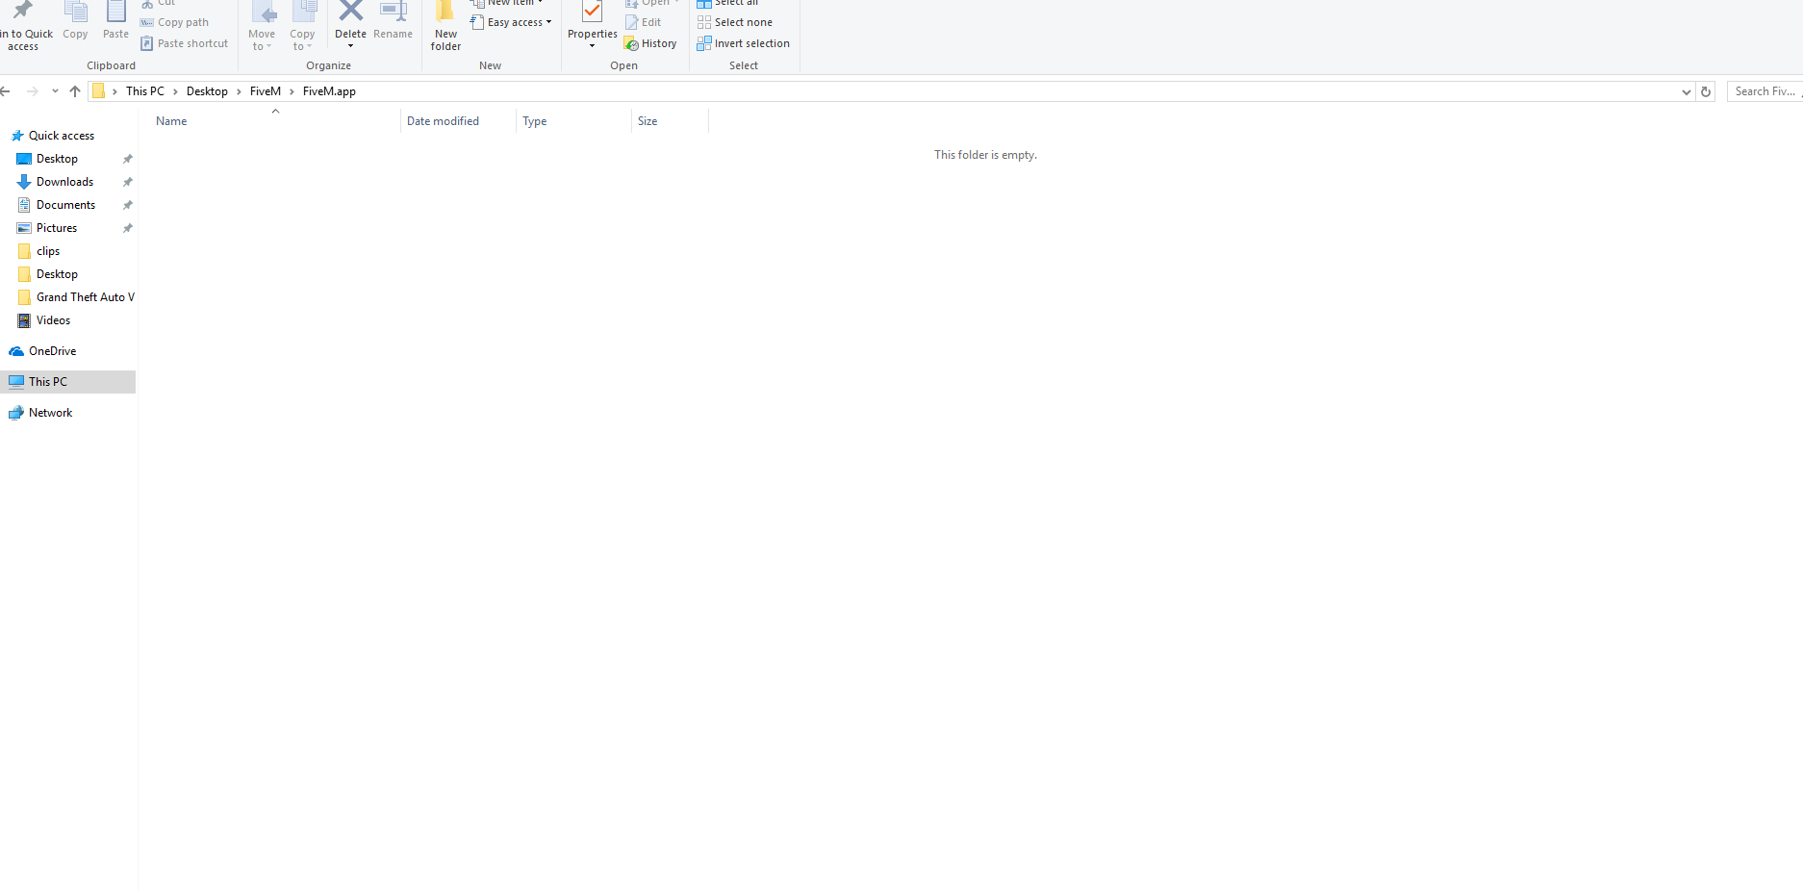Click the Invert selection icon
Viewport: 1803px width, 891px height.
(704, 43)
